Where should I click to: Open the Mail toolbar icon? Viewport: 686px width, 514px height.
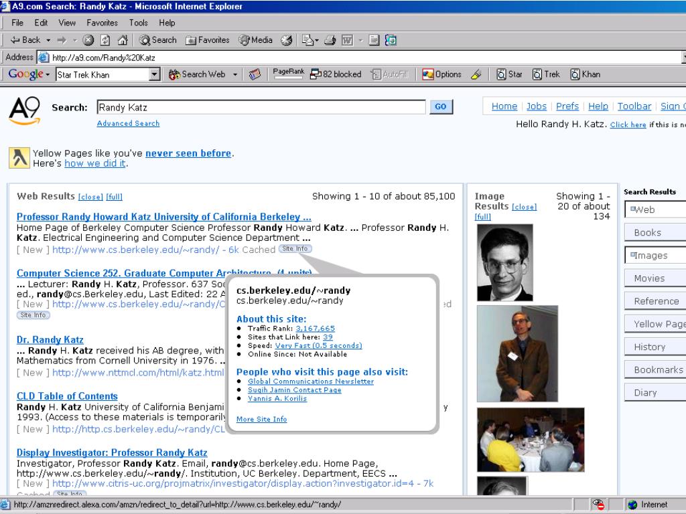(x=308, y=40)
